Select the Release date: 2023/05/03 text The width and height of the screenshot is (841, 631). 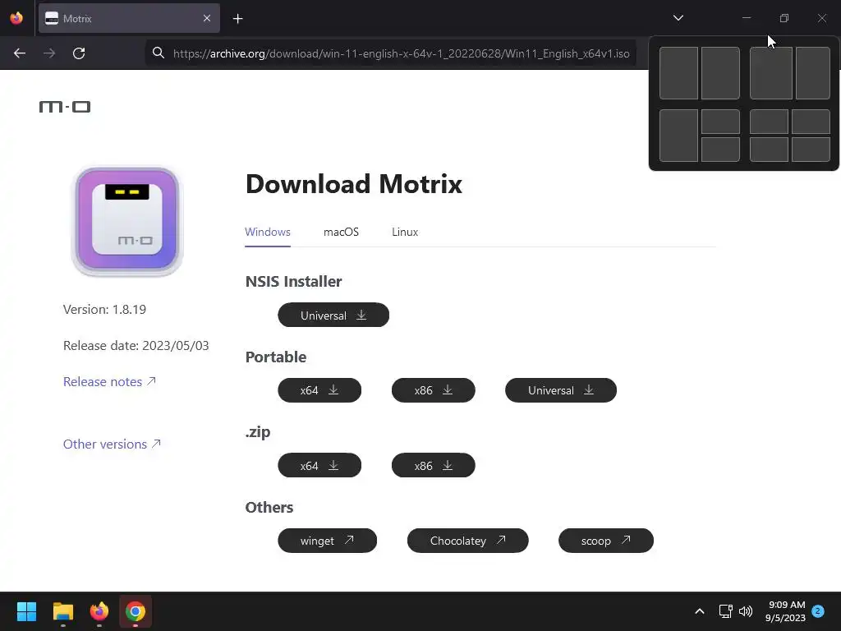point(136,346)
